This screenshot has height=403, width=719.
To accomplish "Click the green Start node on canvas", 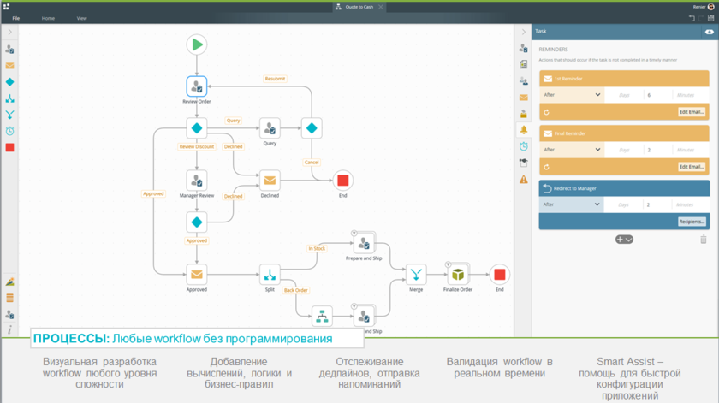I will coord(197,44).
